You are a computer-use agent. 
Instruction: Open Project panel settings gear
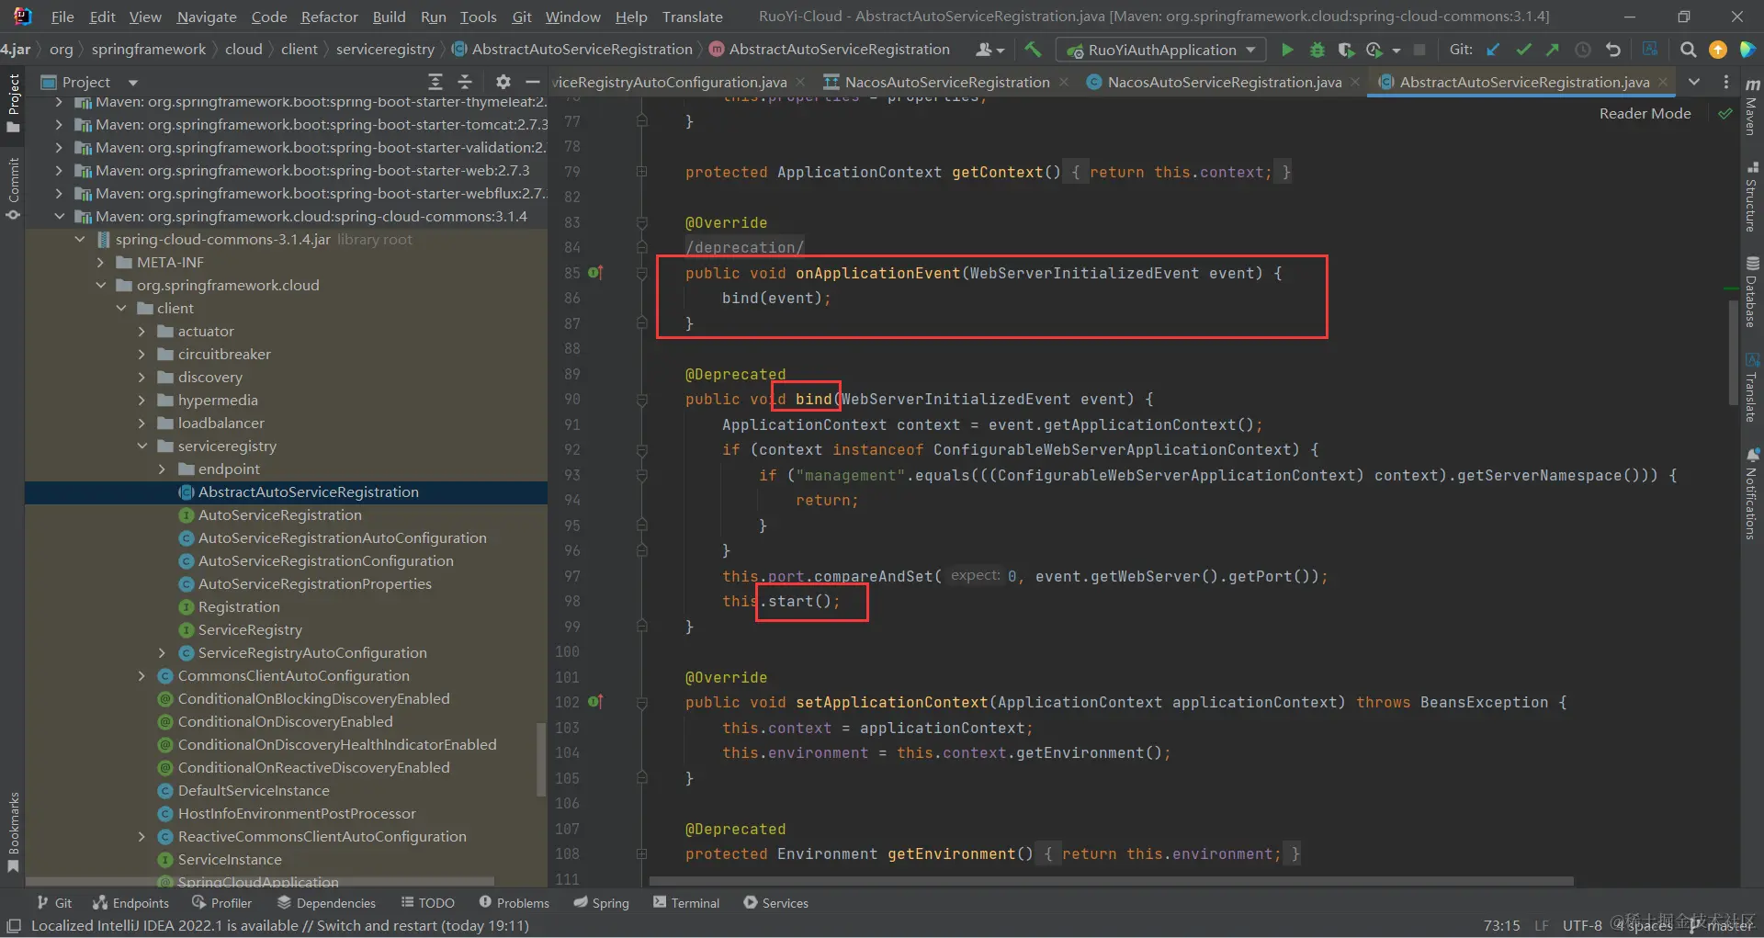tap(503, 82)
